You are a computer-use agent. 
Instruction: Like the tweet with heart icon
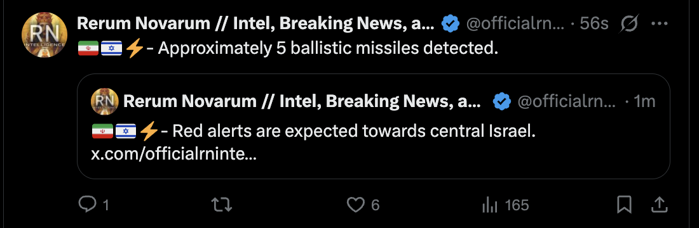click(355, 205)
